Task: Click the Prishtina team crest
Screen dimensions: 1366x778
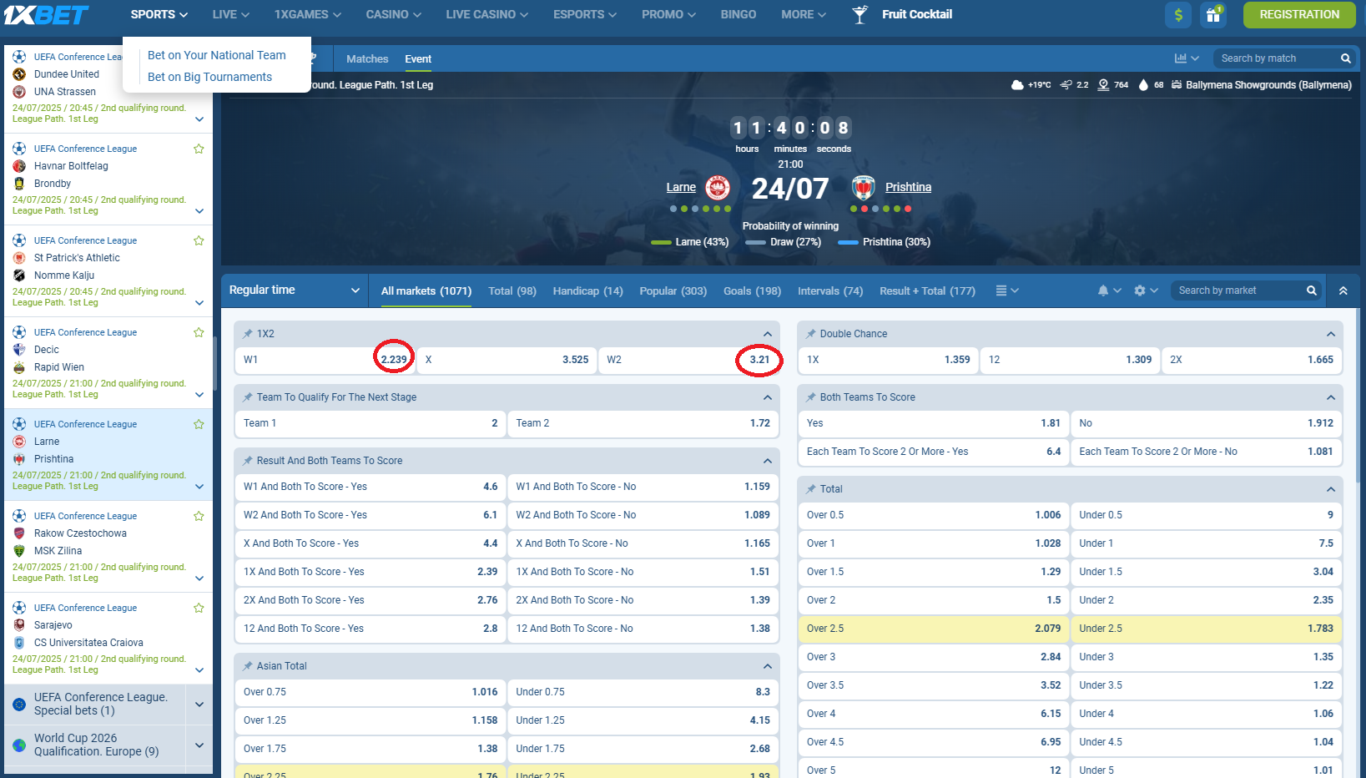Action: 864,187
